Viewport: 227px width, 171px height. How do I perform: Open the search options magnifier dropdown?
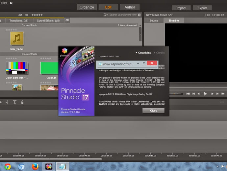(106, 15)
